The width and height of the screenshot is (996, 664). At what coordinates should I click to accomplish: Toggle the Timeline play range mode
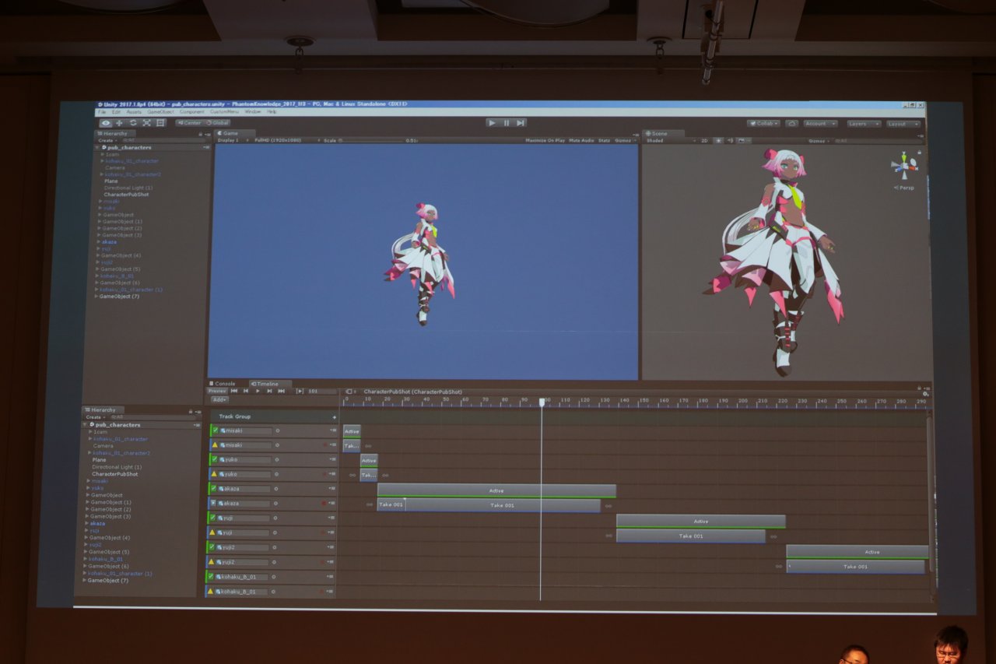tap(300, 391)
